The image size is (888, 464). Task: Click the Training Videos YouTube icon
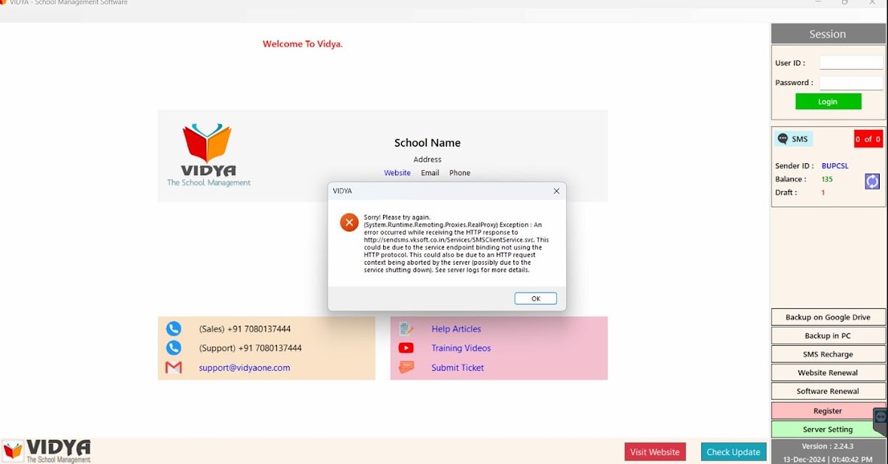(x=406, y=348)
